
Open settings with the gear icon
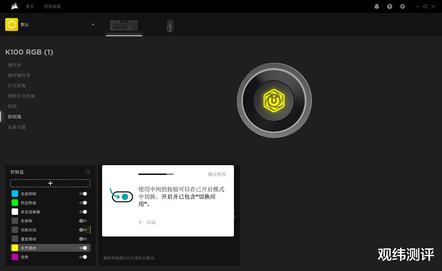(x=402, y=6)
